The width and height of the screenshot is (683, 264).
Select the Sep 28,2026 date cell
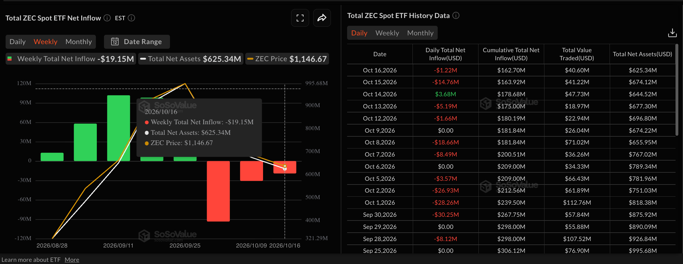(380, 239)
